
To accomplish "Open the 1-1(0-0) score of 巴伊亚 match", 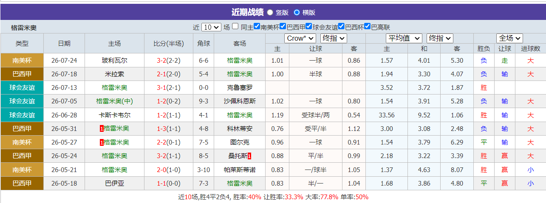I will pyautogui.click(x=169, y=184).
